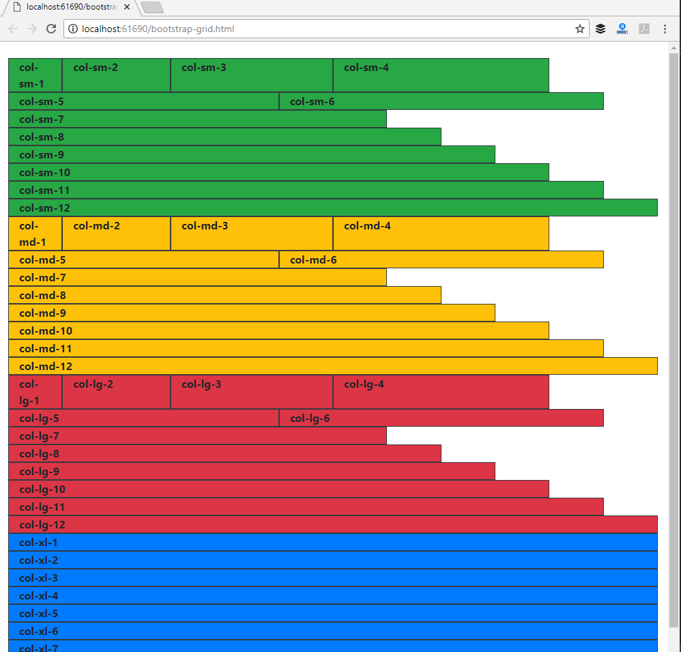Viewport: 681px width, 652px height.
Task: Reload the bootstrap-grid.html page
Action: coord(51,29)
